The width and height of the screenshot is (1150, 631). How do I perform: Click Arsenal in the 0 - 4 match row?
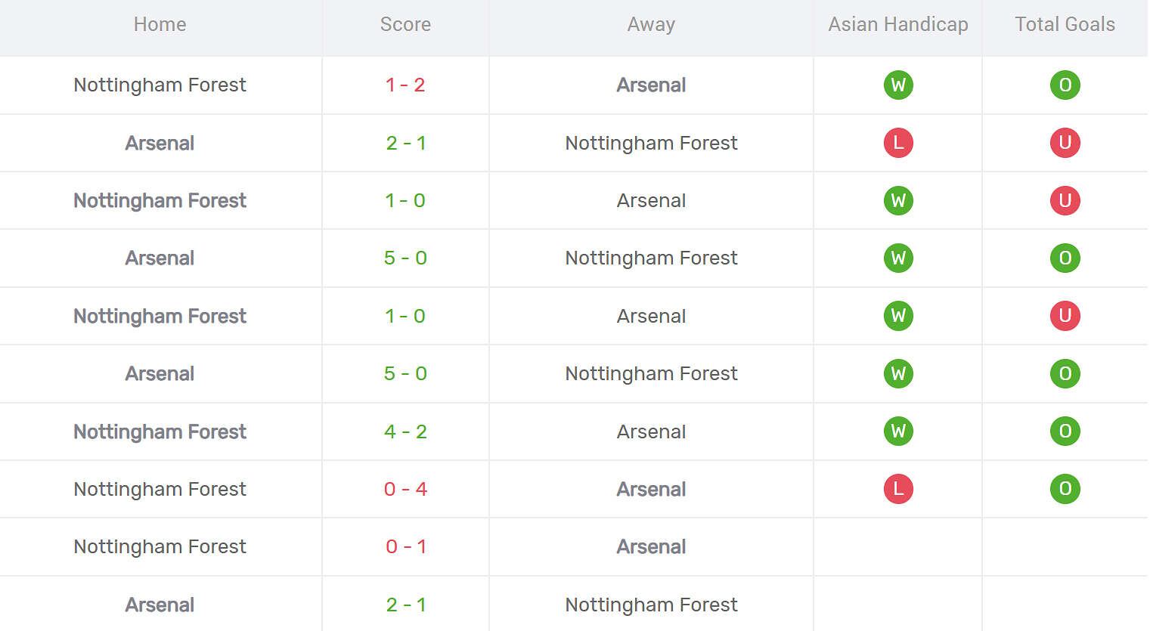[651, 489]
